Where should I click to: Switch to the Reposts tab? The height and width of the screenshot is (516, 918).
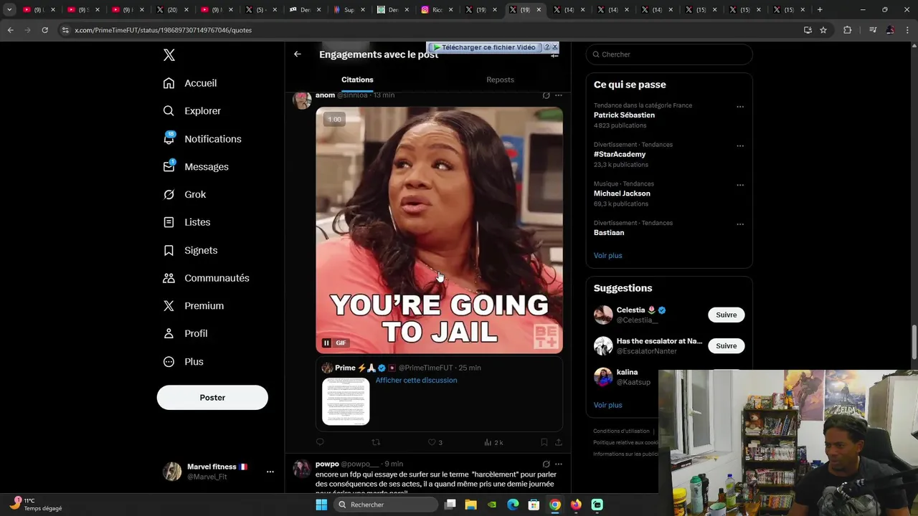tap(500, 80)
